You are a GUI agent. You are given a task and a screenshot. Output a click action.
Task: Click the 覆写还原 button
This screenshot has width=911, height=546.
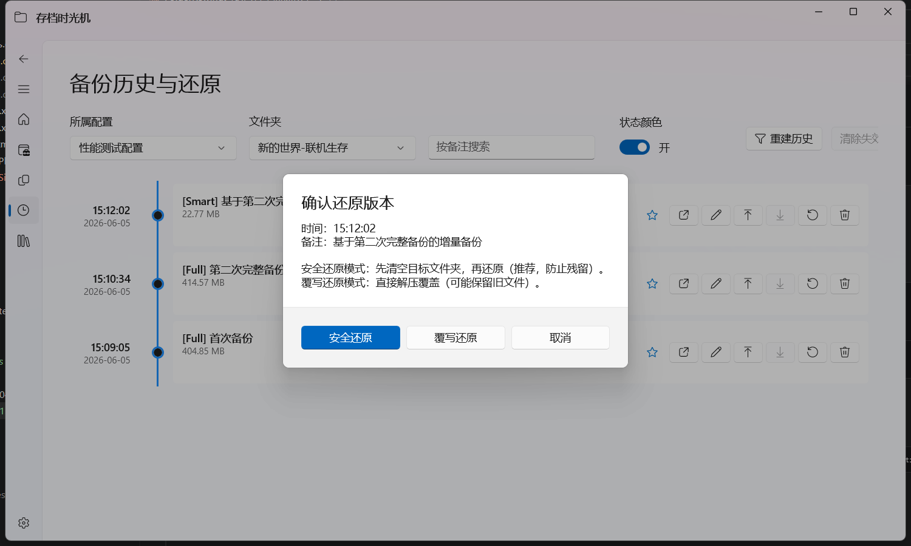(x=455, y=338)
